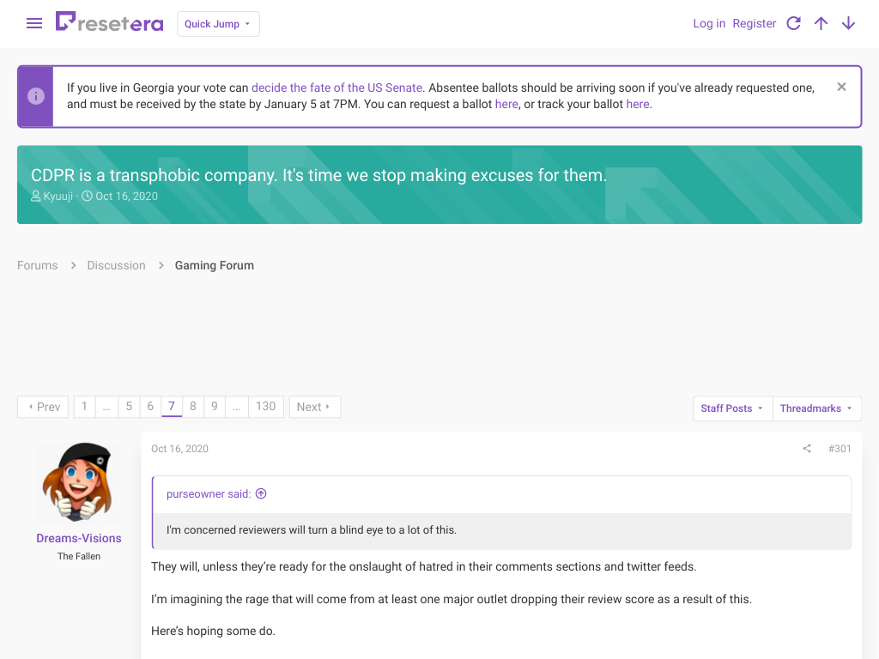
Task: Click the 'here' link to request a ballot
Action: pyautogui.click(x=506, y=104)
